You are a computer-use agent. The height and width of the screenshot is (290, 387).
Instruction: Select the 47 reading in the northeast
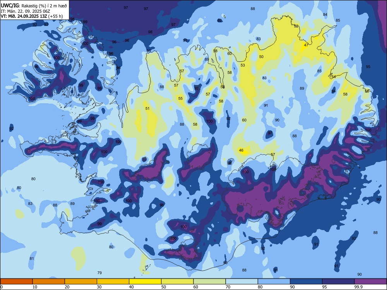coord(306,45)
